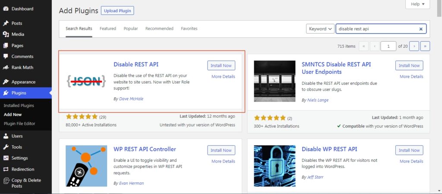View More Details for SMNTCS plugin
442x194 pixels.
click(411, 77)
